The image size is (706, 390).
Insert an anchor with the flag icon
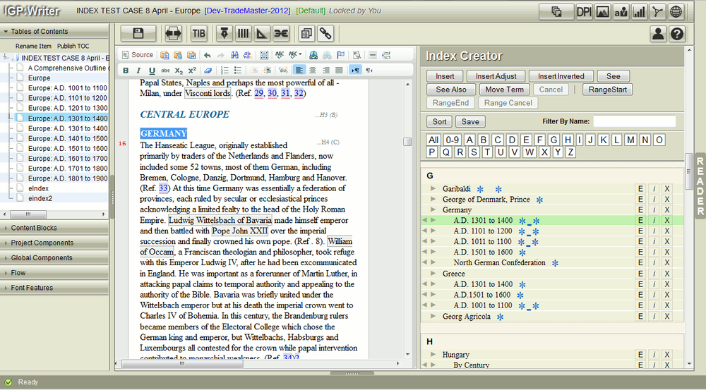pyautogui.click(x=340, y=55)
